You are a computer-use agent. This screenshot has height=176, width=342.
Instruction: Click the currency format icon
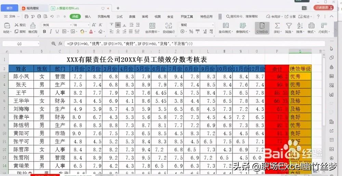pos(182,31)
